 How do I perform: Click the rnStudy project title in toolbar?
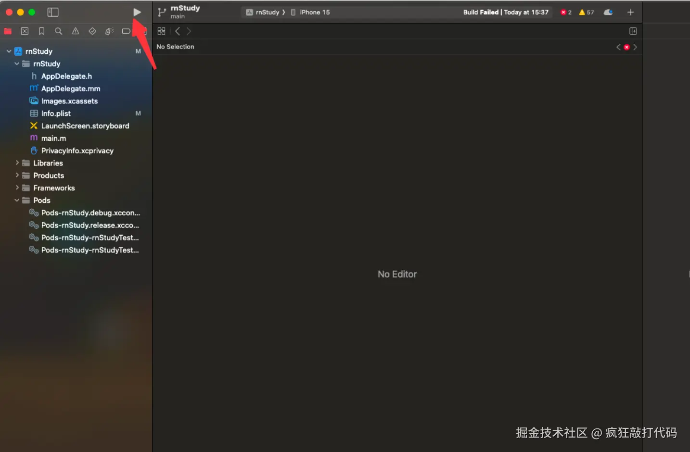point(185,8)
